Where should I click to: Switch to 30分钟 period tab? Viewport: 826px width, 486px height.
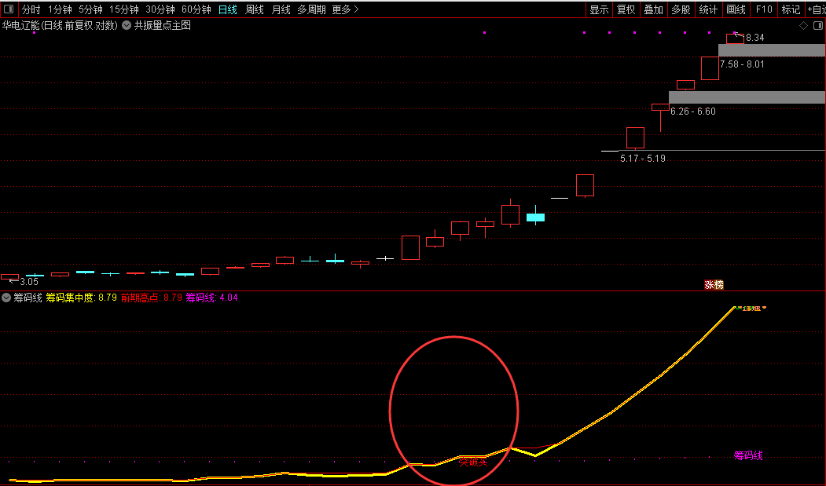[160, 9]
